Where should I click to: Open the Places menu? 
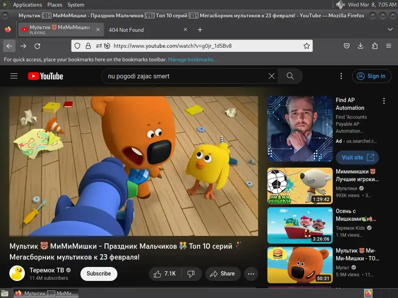click(54, 5)
